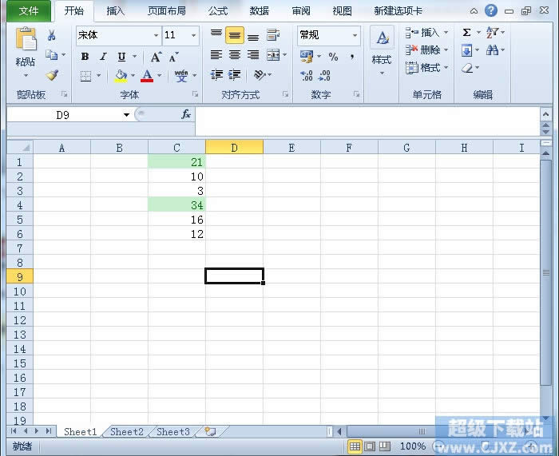Toggle middle vertical alignment

[235, 35]
